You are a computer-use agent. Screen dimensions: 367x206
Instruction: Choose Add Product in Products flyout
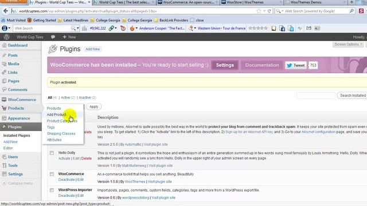pyautogui.click(x=56, y=114)
